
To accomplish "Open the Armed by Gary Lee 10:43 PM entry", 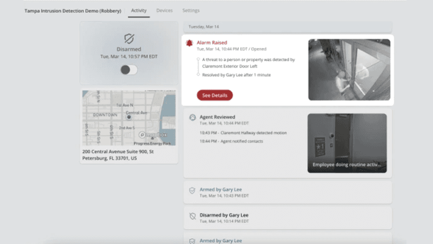I will click(288, 193).
